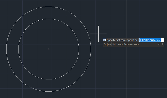Select the Object option
Image resolution: width=167 pixels, height=98 pixels.
point(107,44)
